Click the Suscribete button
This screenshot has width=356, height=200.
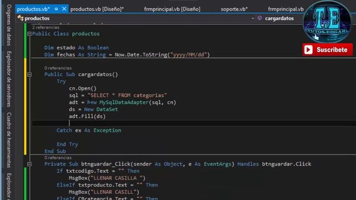tap(328, 49)
